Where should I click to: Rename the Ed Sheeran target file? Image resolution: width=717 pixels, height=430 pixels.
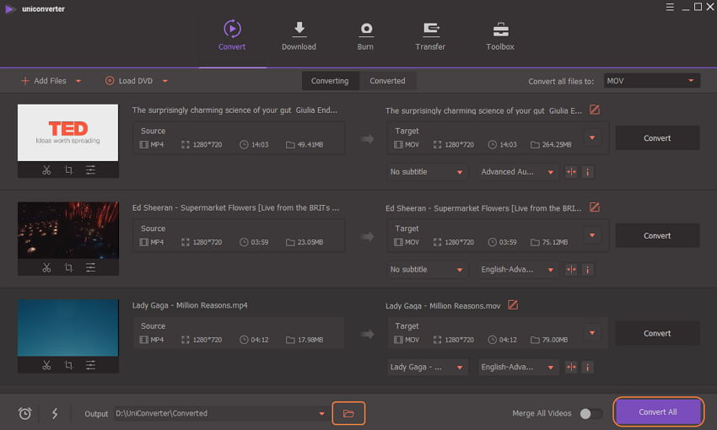[595, 207]
